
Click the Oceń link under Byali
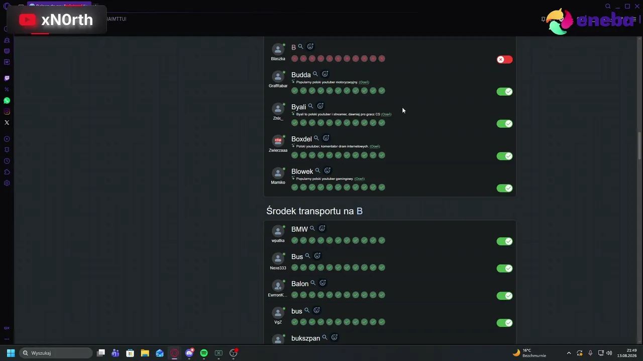tap(386, 114)
